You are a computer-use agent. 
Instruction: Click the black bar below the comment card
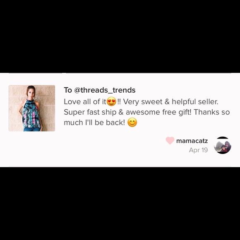coord(120,204)
